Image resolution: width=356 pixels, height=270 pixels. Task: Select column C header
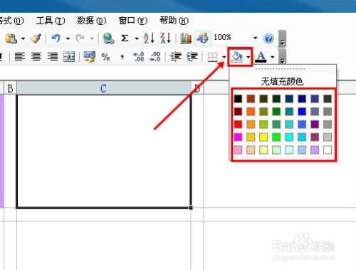[x=104, y=88]
